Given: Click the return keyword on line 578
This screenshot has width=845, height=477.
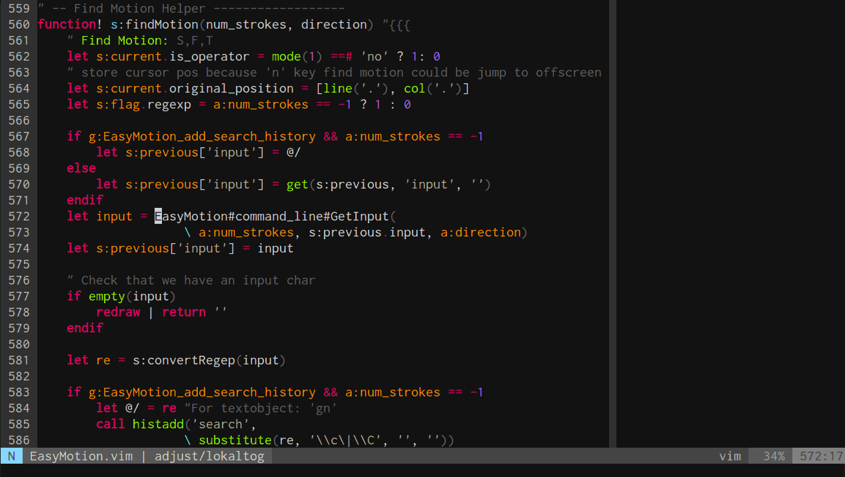Looking at the screenshot, I should pos(184,312).
